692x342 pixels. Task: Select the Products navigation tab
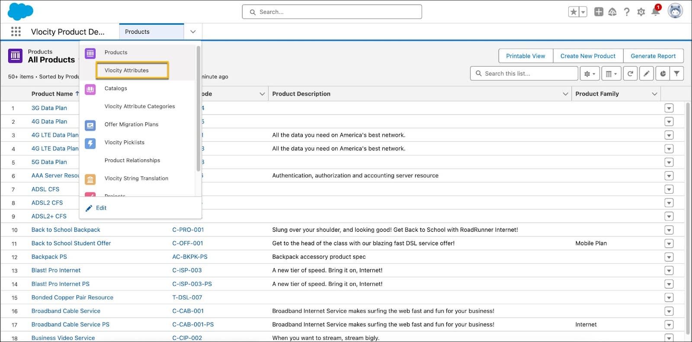tap(151, 32)
